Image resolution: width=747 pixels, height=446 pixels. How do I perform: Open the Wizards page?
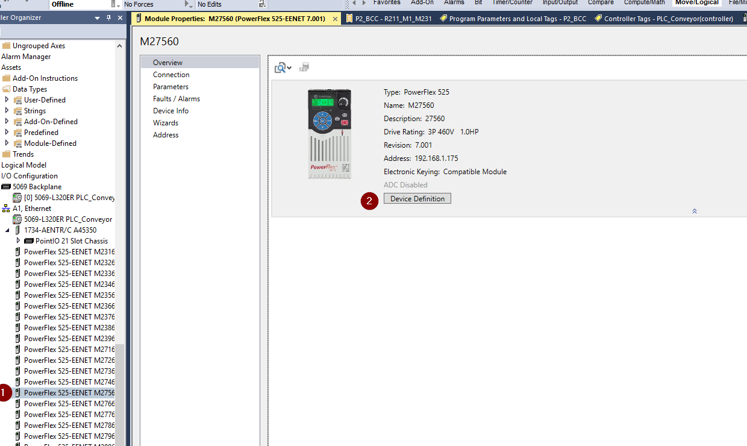(x=166, y=123)
